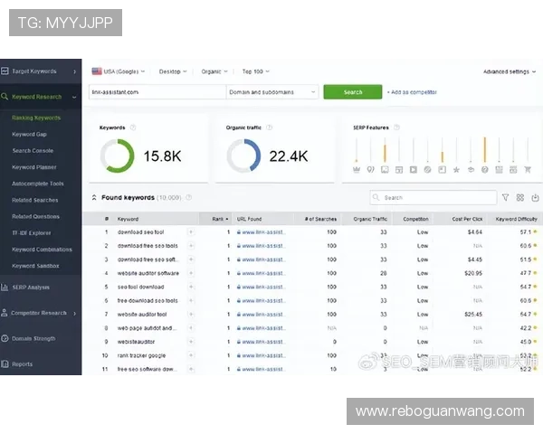Click the plus icon next to 'download seo tool'

pos(190,232)
